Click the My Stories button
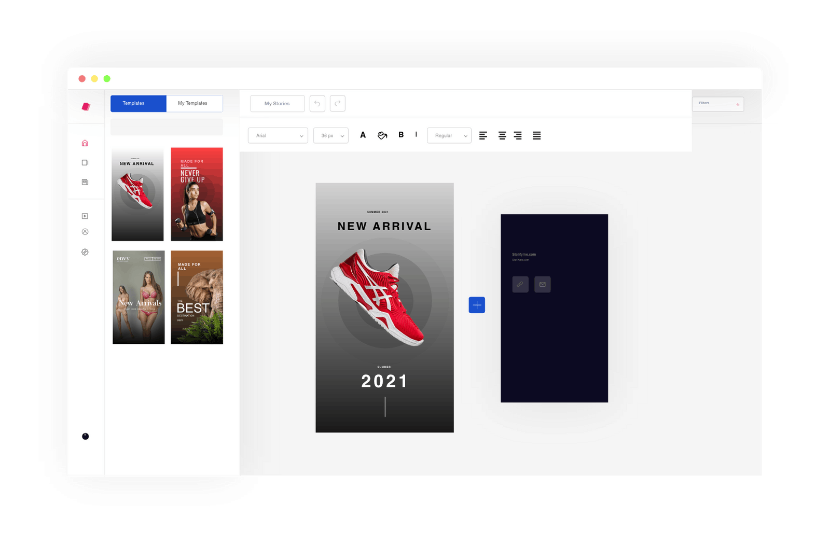The width and height of the screenshot is (830, 545). pyautogui.click(x=277, y=103)
